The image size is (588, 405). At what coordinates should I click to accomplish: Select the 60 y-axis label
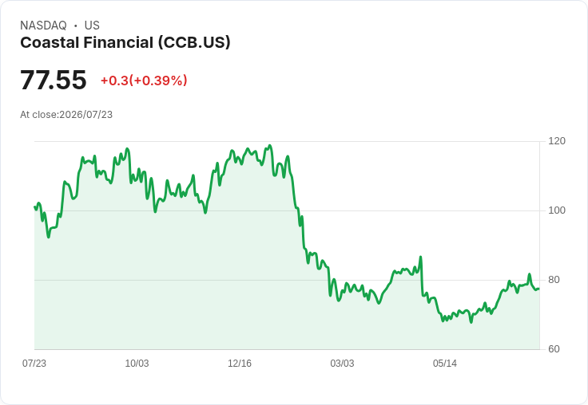coord(554,349)
